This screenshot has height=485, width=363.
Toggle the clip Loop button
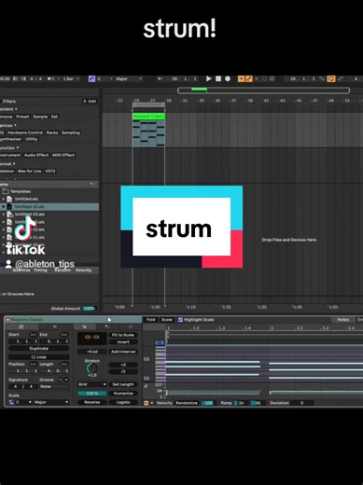tap(39, 357)
